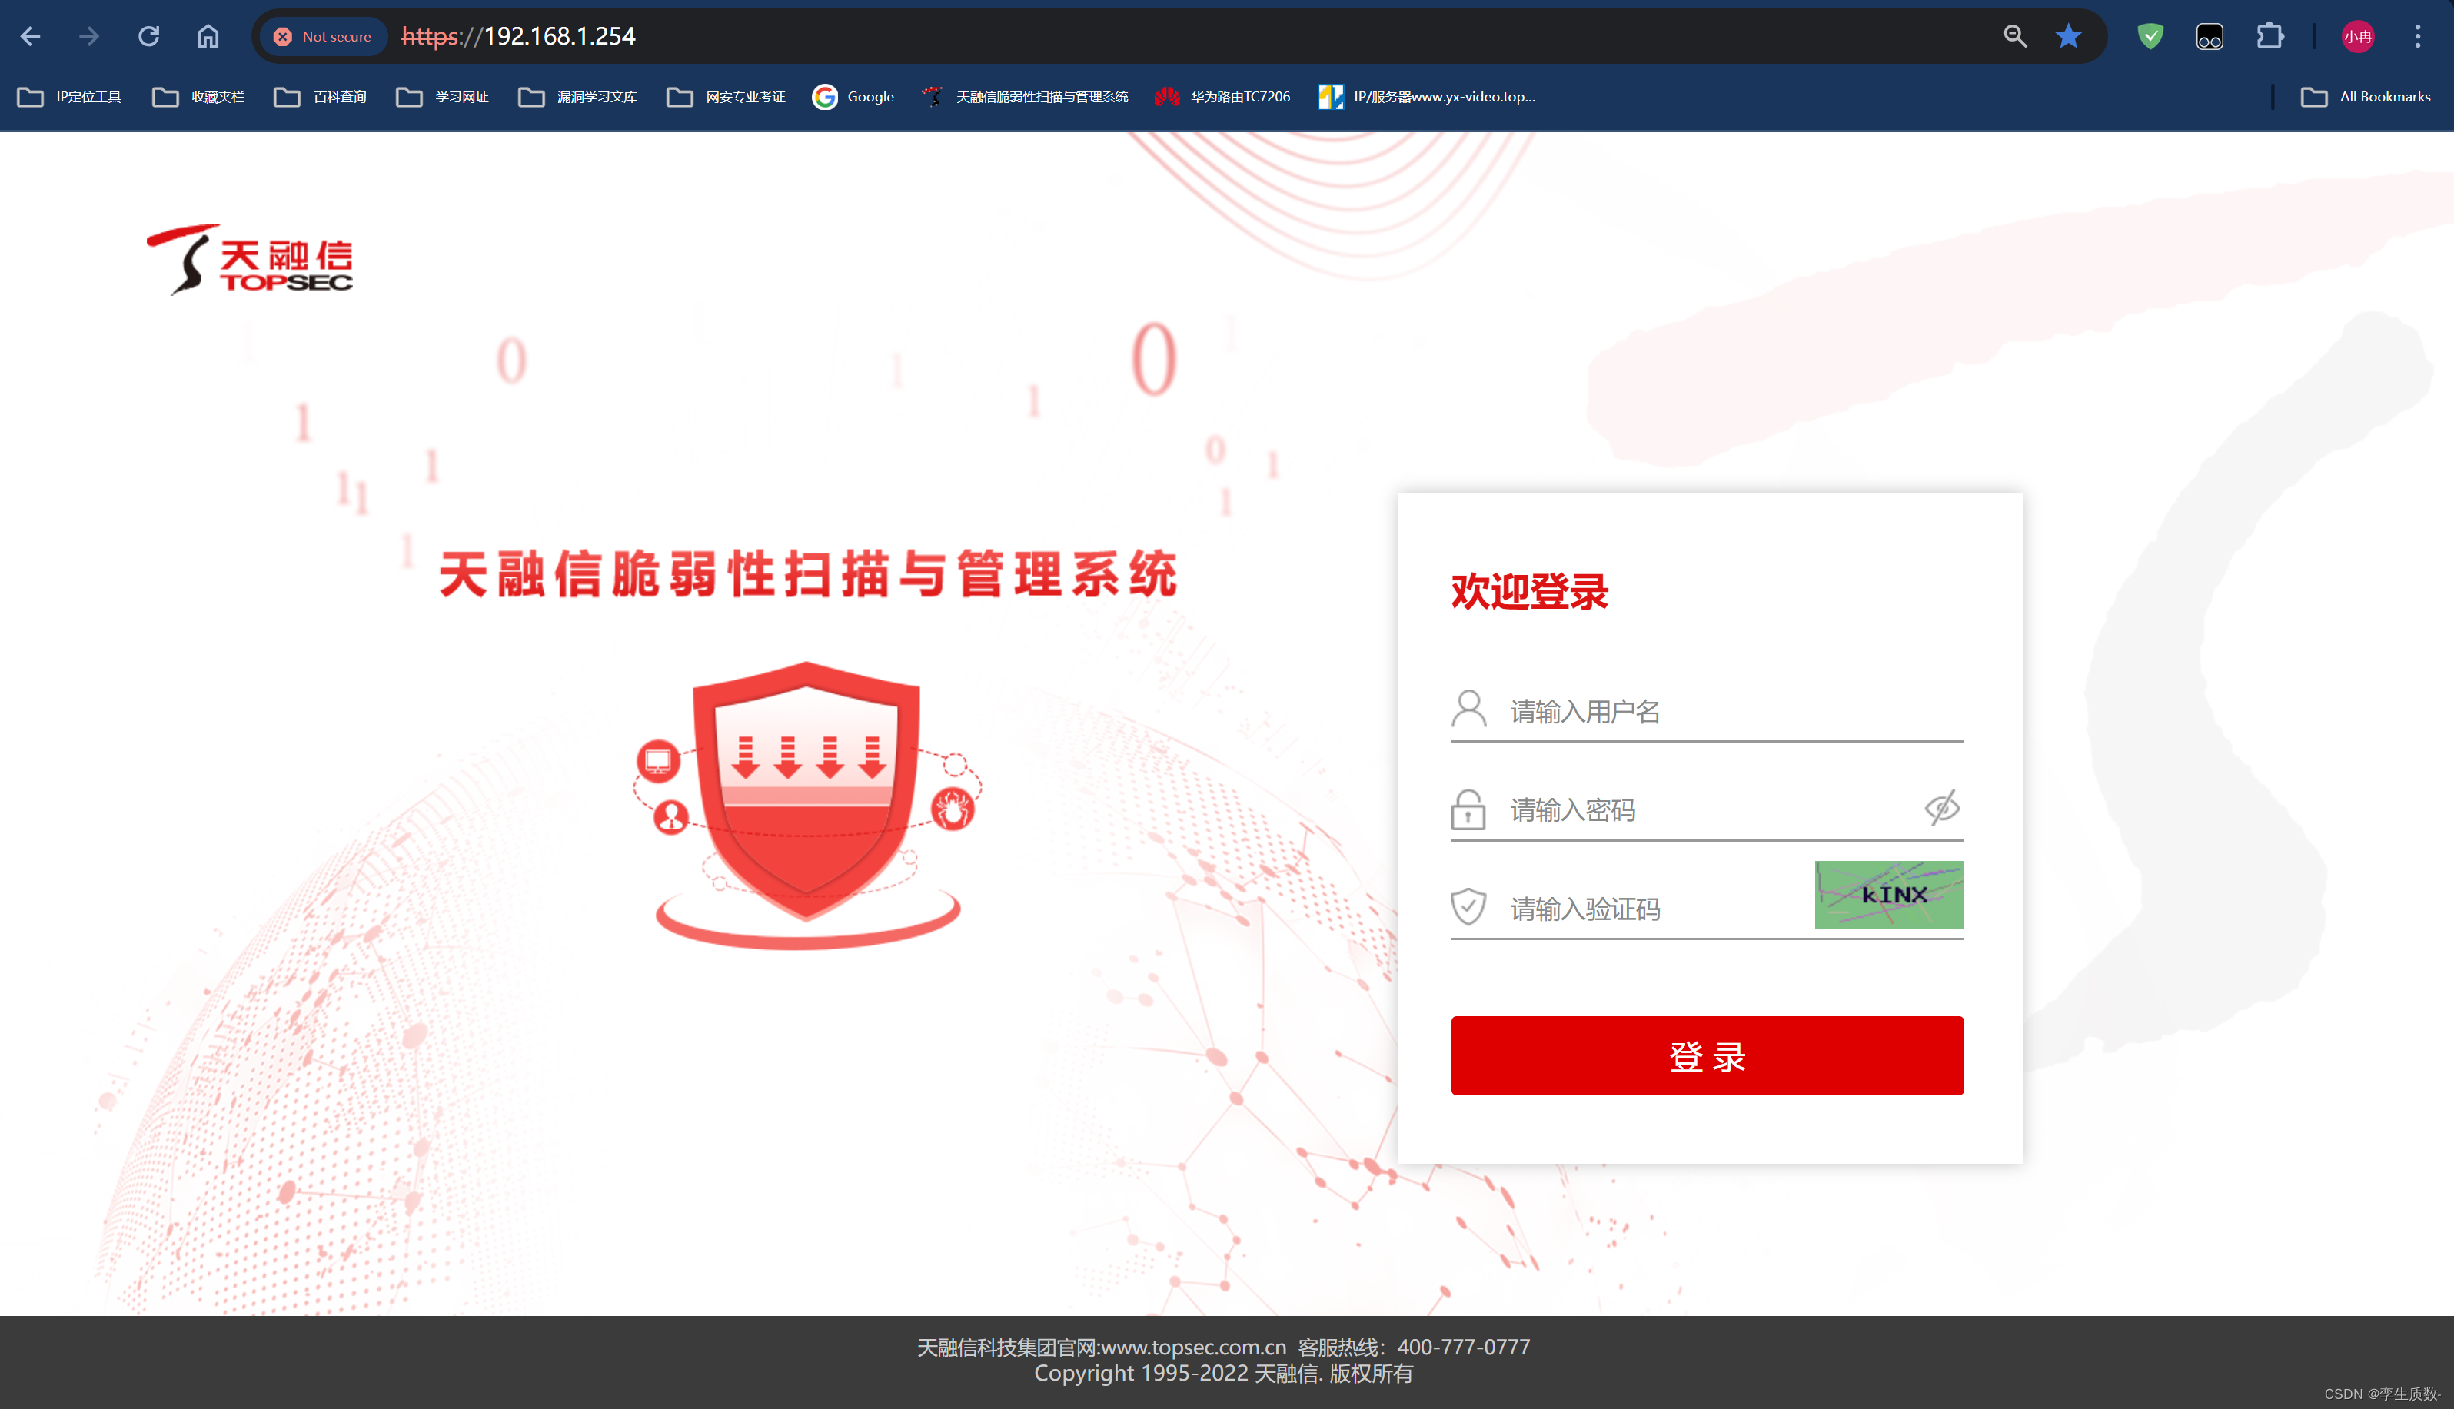This screenshot has height=1409, width=2454.
Task: Click the browser Back arrow
Action: (30, 37)
